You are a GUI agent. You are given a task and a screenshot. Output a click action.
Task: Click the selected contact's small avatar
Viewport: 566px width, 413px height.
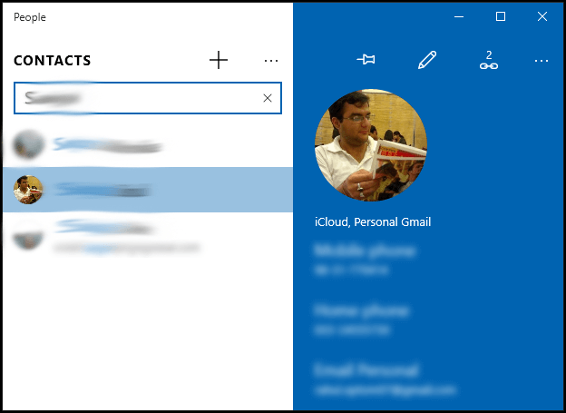[28, 190]
